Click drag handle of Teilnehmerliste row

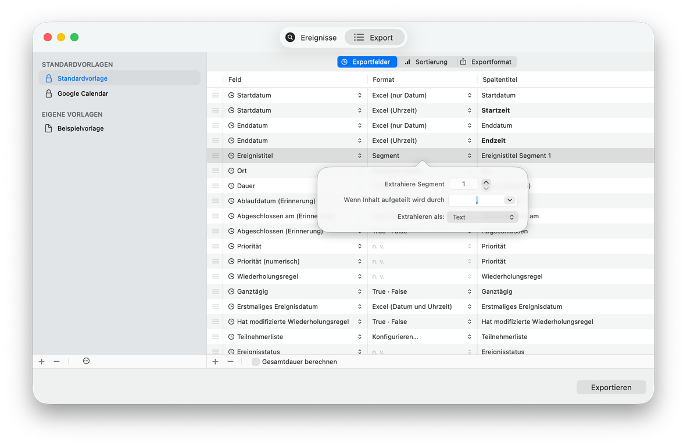[216, 337]
